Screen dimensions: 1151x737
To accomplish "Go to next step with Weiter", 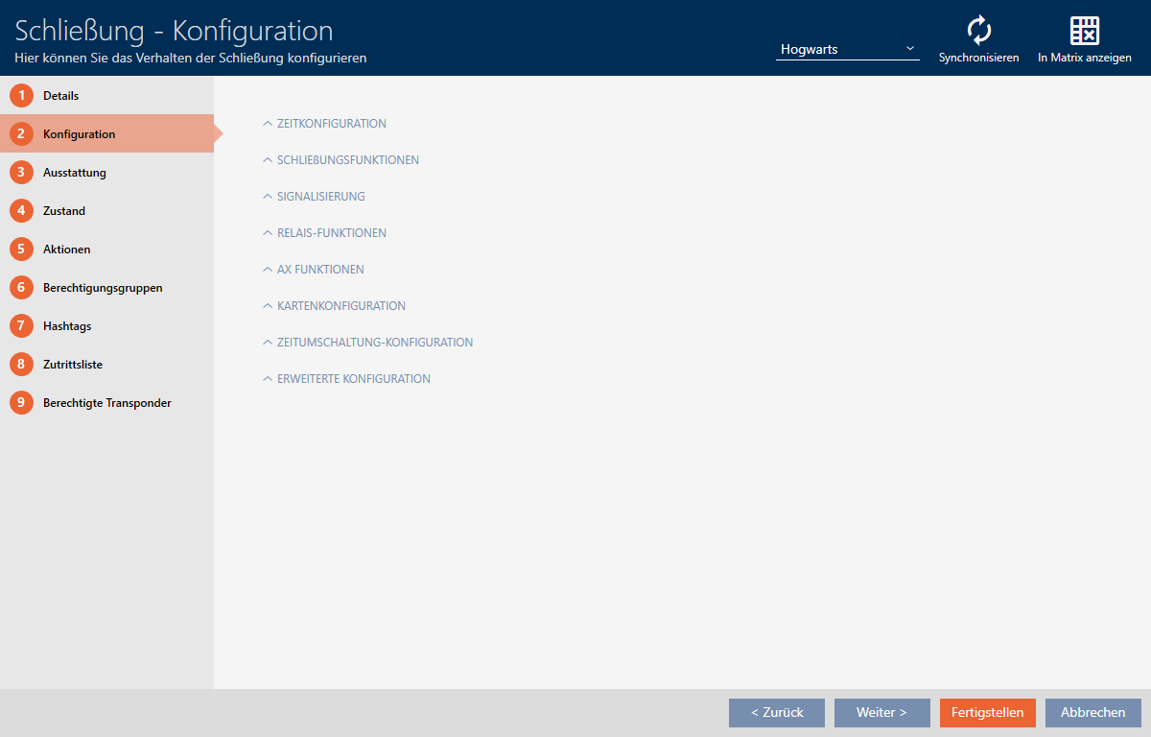I will [x=881, y=713].
